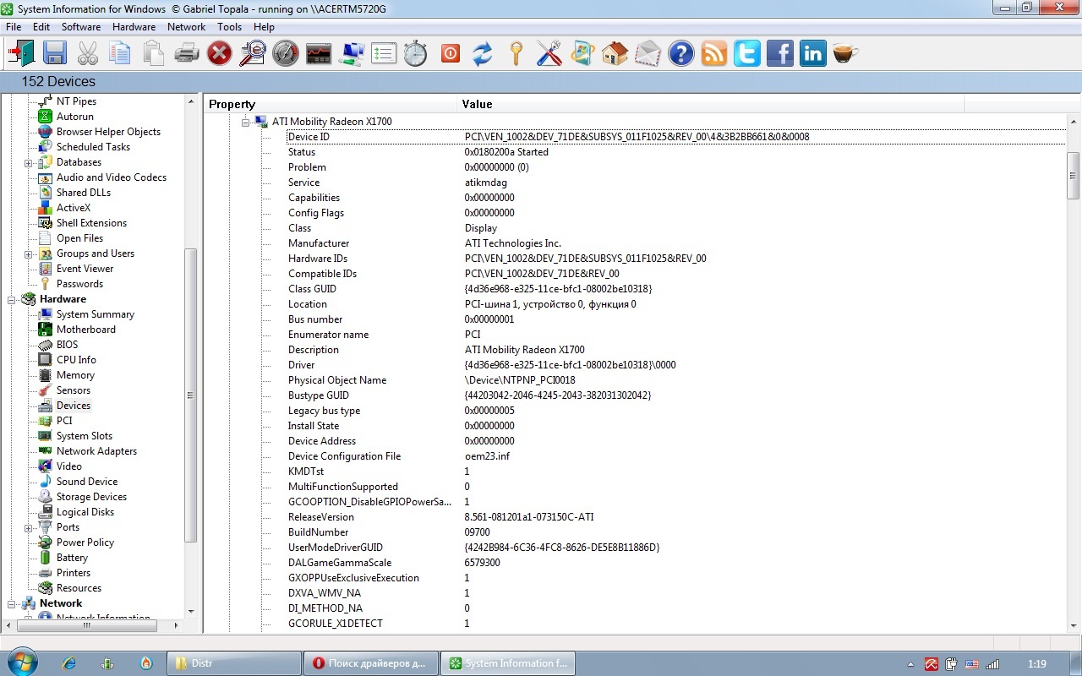Open the Windows Start button
Screen dimensions: 1082x676
(21, 662)
